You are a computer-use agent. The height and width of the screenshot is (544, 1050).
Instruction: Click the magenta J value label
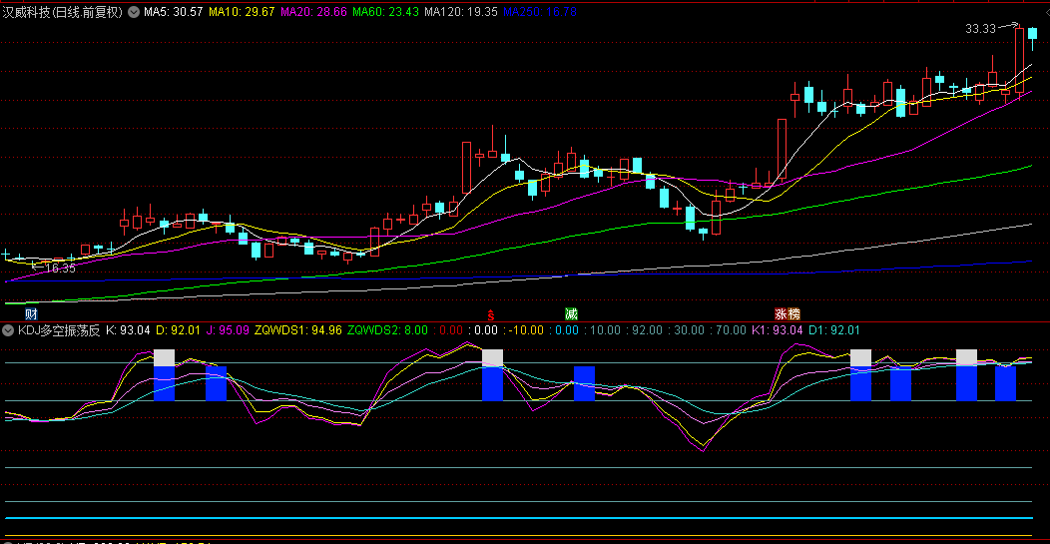coord(228,330)
